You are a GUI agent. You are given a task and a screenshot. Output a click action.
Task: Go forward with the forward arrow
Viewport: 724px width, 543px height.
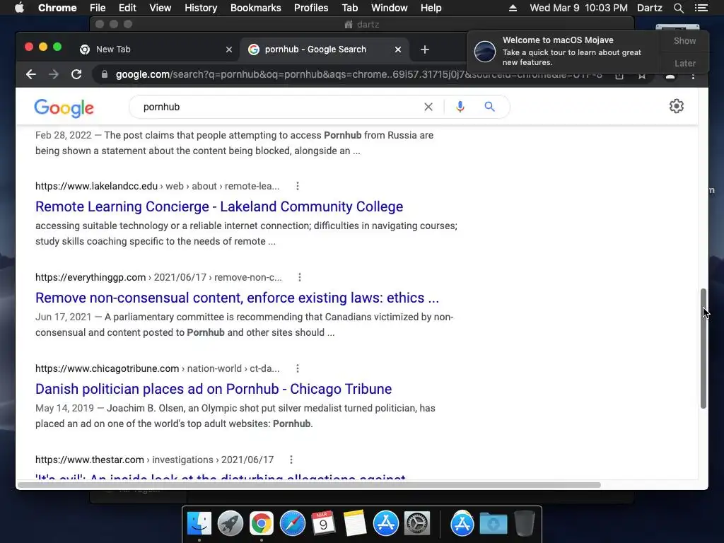54,74
